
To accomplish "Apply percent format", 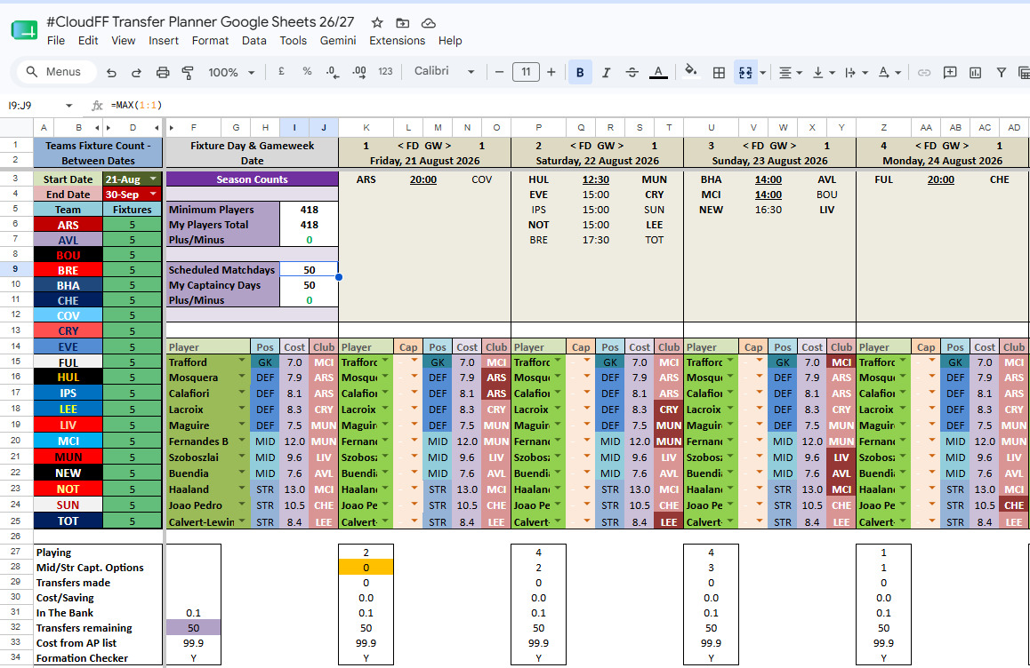I will pos(307,72).
